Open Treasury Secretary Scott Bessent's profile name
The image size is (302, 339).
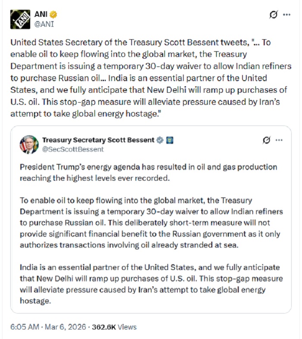coord(98,140)
